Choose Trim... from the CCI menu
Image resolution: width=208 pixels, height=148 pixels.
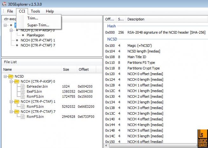[x=33, y=18]
